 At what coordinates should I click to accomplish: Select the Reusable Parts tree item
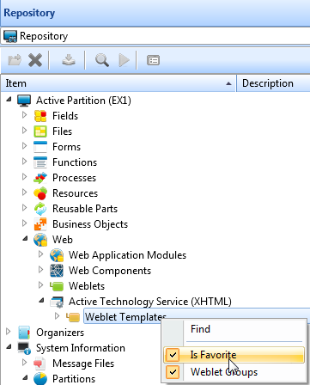(85, 209)
